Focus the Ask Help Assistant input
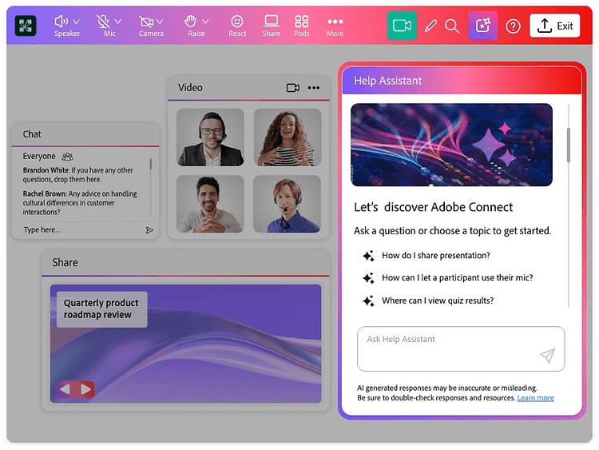Screen dimensions: 599x450 [x=461, y=348]
